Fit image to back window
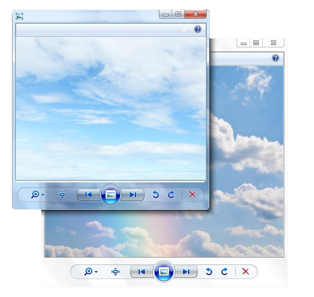Screen dimensions: 314x297 tap(115, 272)
